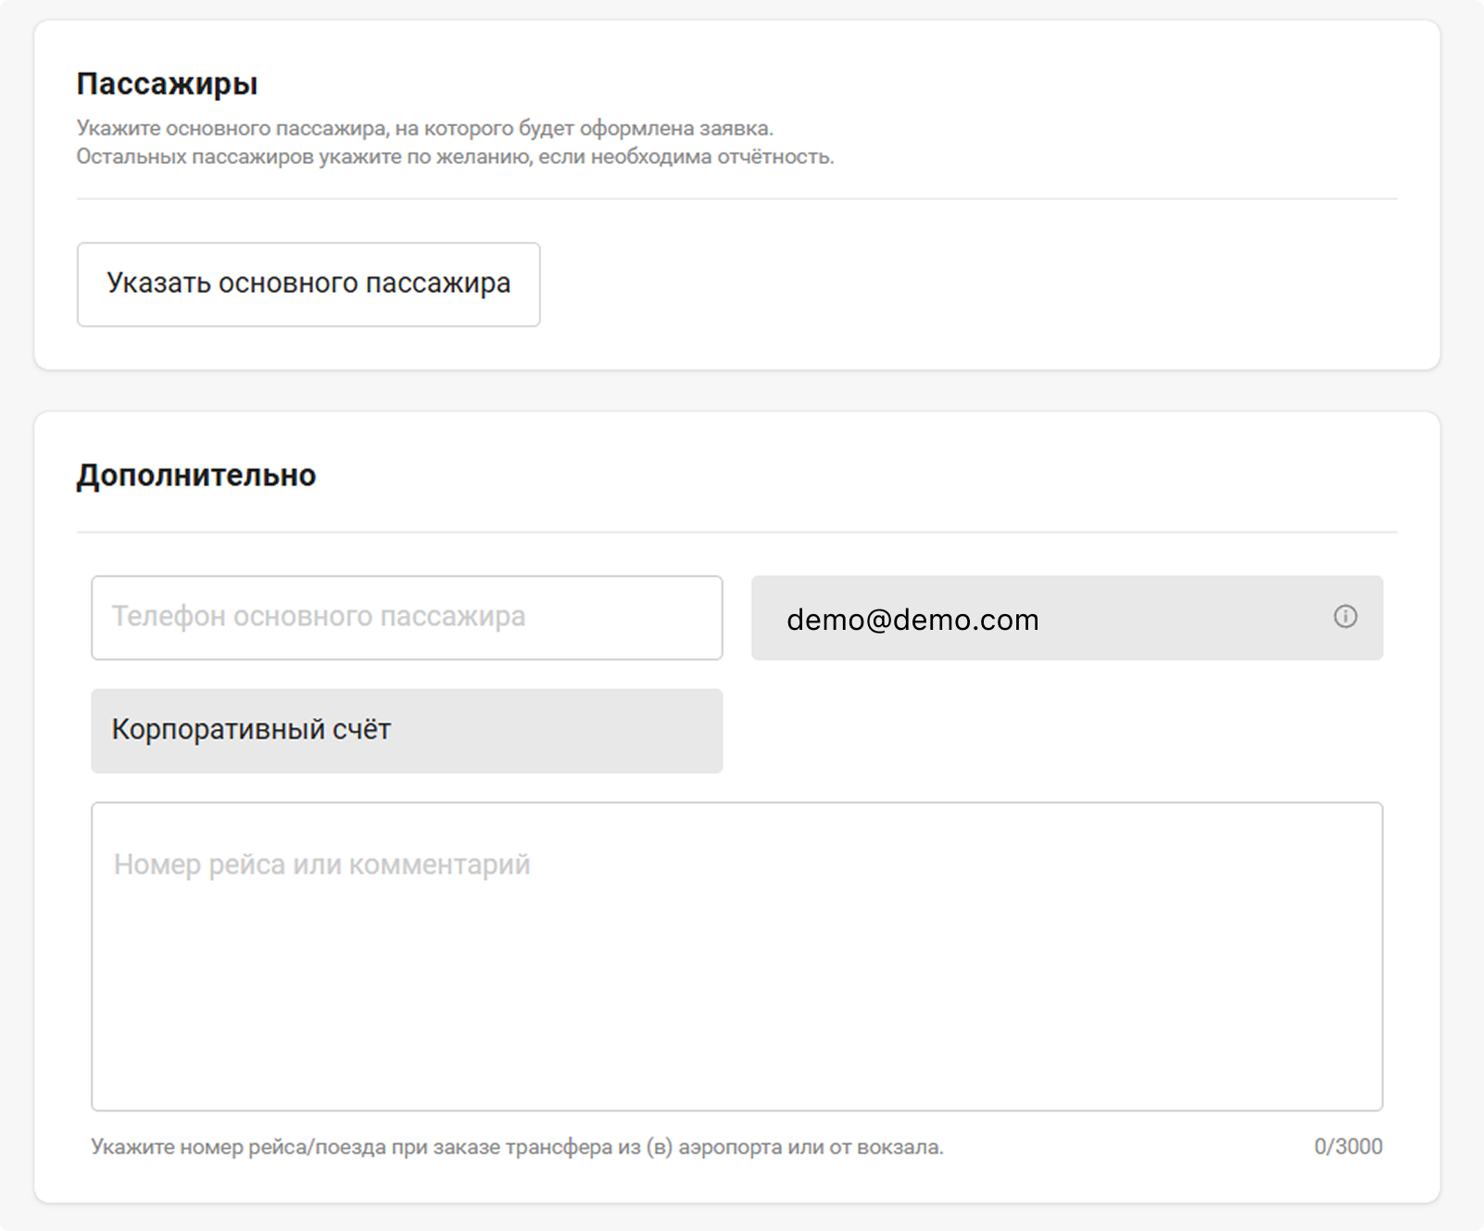Click the 0/3000 character counter
Viewport: 1484px width, 1231px height.
coord(1348,1147)
